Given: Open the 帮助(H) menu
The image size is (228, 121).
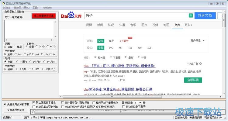Looking at the screenshot, I should point(47,8).
